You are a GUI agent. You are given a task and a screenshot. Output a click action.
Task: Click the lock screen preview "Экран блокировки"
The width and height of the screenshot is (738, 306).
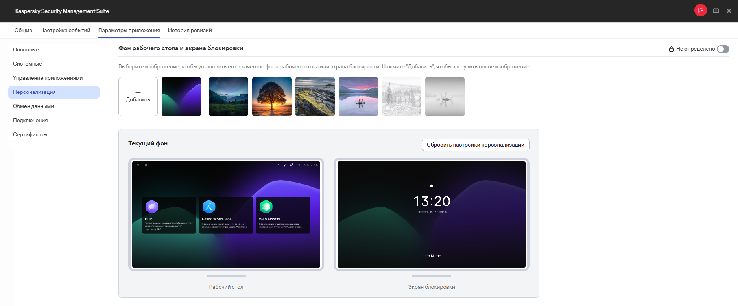431,214
